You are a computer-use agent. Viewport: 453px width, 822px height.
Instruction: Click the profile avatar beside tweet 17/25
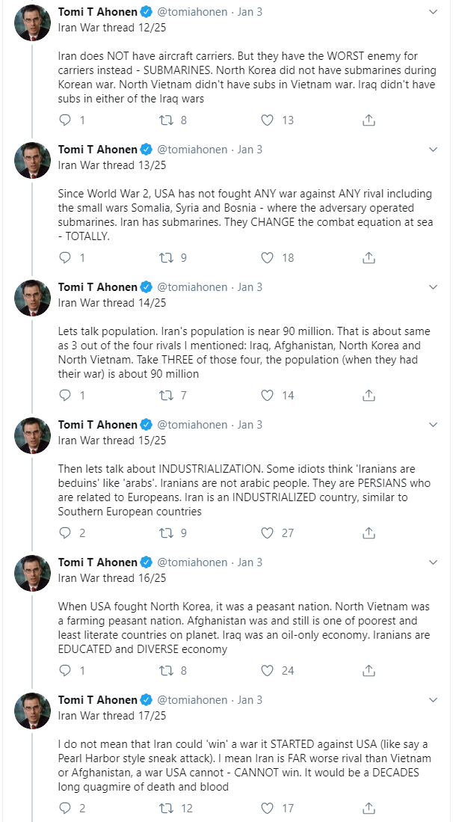pyautogui.click(x=32, y=711)
